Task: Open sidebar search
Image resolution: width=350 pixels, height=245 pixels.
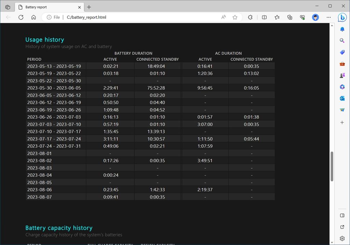Action: [x=342, y=40]
